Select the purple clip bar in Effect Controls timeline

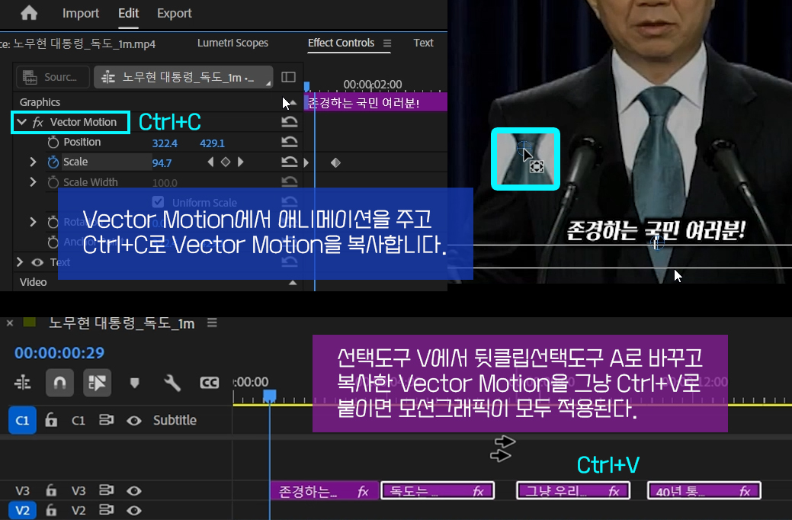pos(375,103)
